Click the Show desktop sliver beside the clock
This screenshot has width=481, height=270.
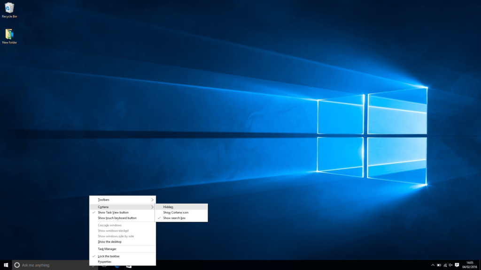tap(480, 265)
